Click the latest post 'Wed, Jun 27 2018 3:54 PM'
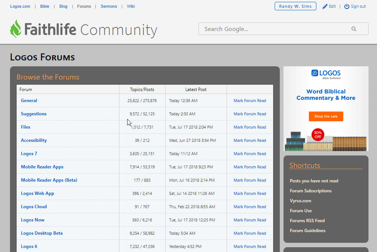 point(192,140)
